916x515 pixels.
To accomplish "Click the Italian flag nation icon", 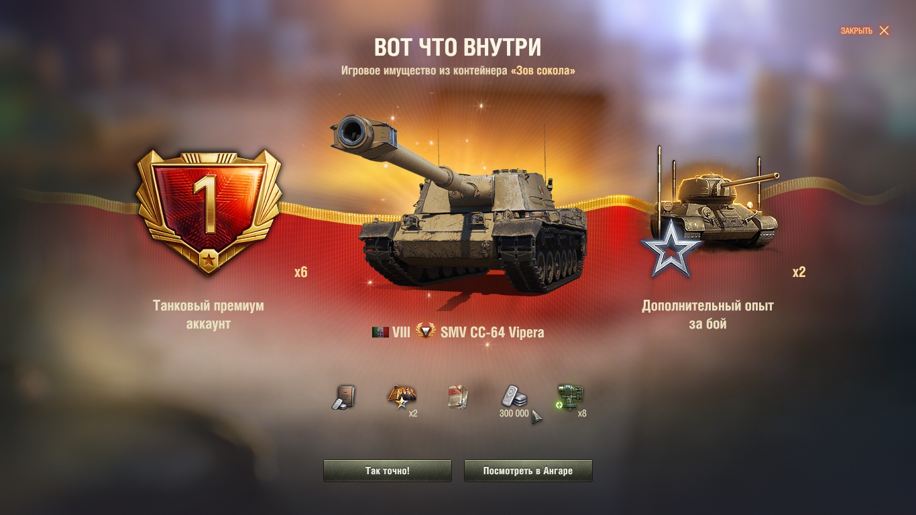I will (380, 332).
